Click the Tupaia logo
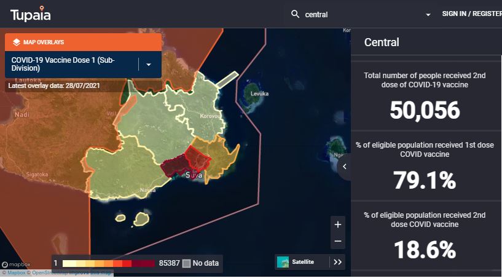502x278 pixels. [30, 14]
